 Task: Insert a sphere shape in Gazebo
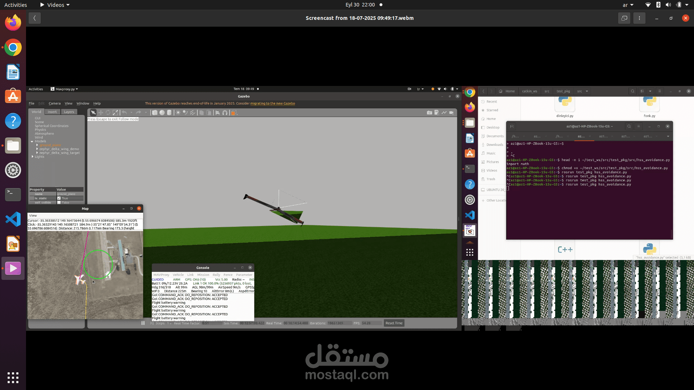(x=162, y=113)
